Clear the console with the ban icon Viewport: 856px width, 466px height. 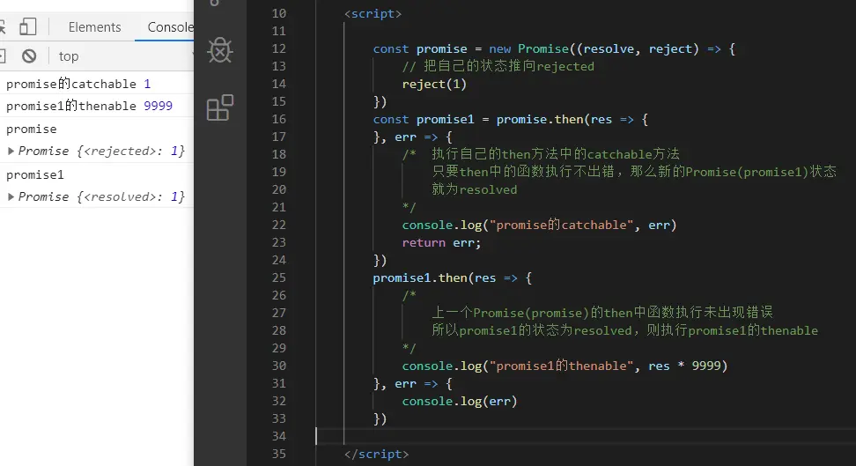click(29, 55)
